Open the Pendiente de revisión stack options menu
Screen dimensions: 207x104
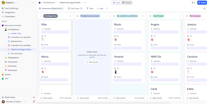pos(107,16)
